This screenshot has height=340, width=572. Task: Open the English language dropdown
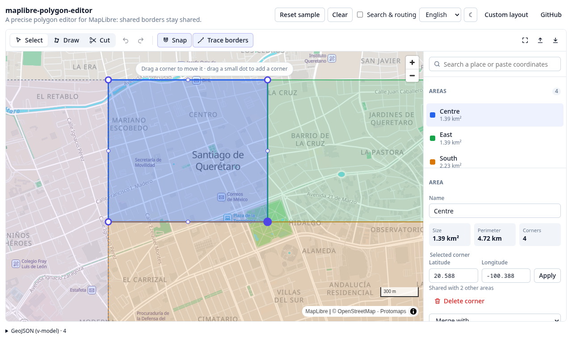pyautogui.click(x=440, y=15)
